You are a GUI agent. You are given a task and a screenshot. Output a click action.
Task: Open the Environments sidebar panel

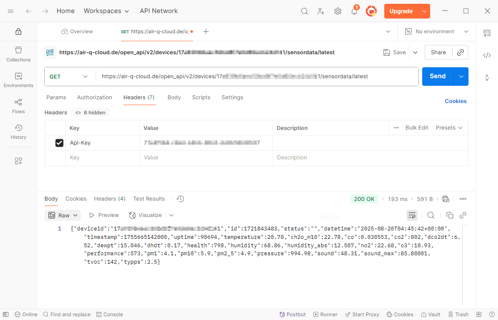18,80
